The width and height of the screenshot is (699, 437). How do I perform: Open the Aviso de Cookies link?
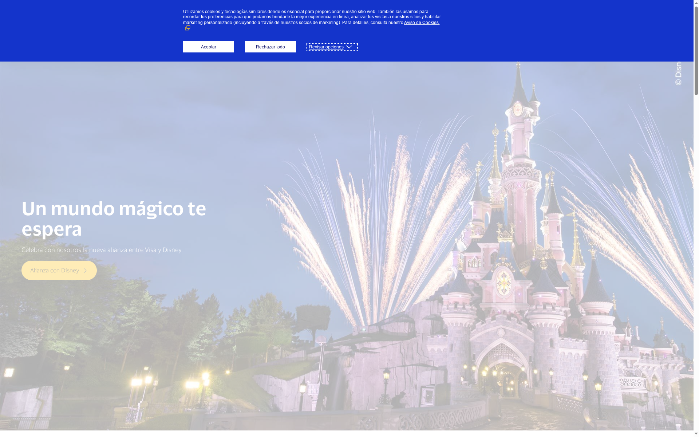click(422, 23)
